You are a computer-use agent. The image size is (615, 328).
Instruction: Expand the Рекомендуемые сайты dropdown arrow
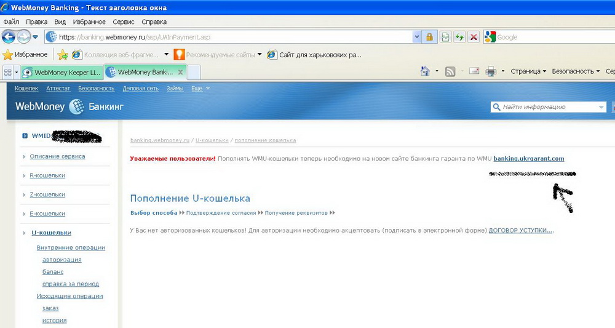pyautogui.click(x=260, y=55)
